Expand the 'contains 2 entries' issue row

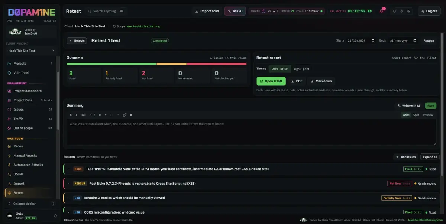coord(68,198)
